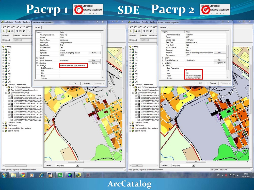Uncheck Calculate statistics checkbox beside Растр 2

point(205,10)
